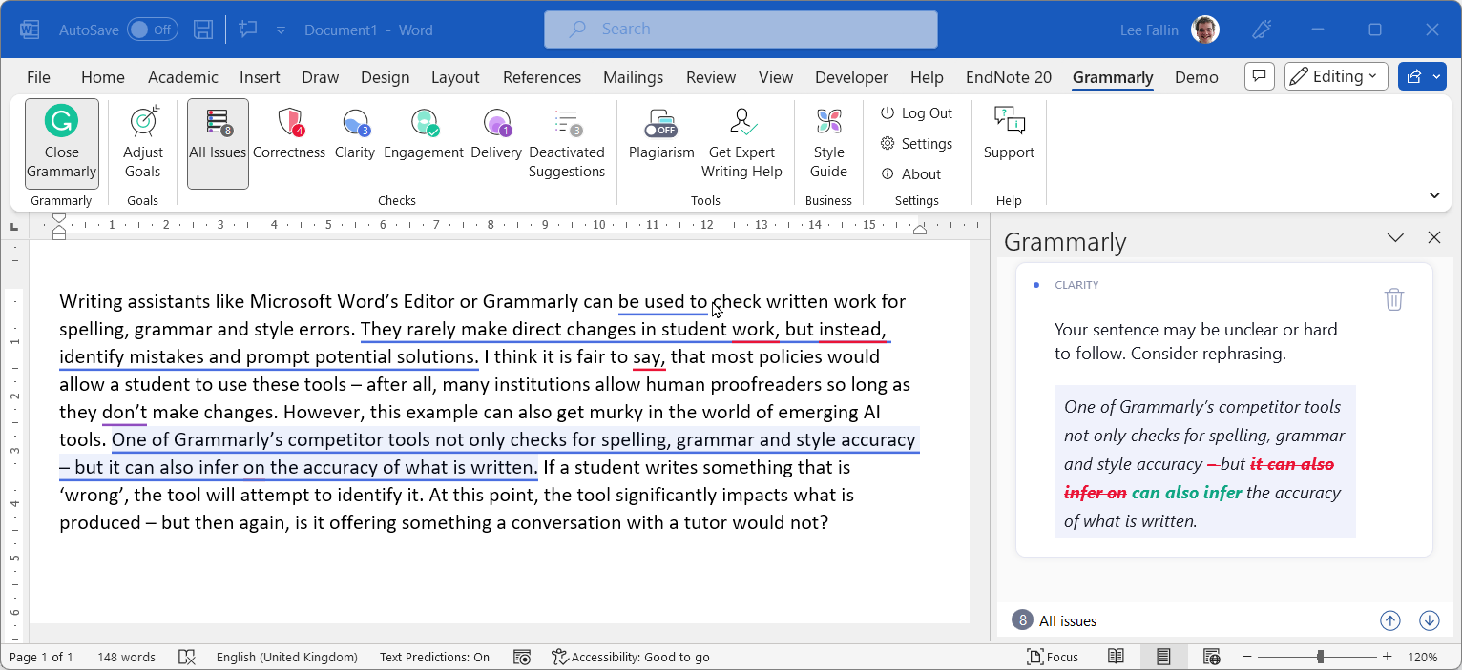Switch to the References tab
This screenshot has width=1462, height=670.
(x=542, y=77)
